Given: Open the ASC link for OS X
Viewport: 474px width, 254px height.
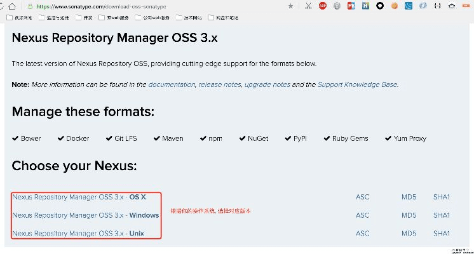Looking at the screenshot, I should click(362, 197).
